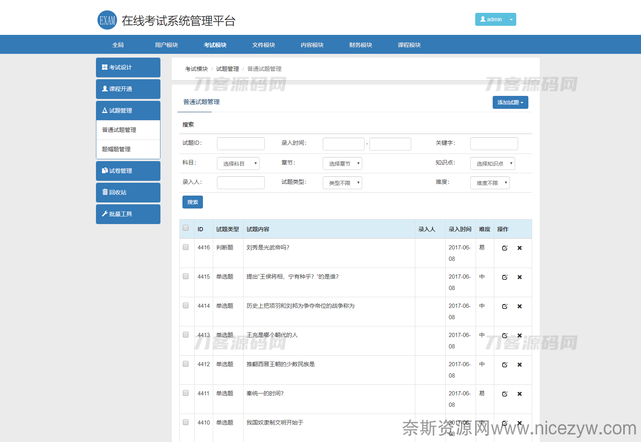Go to 用户模块 navigation tab
This screenshot has width=641, height=442.
pos(167,45)
